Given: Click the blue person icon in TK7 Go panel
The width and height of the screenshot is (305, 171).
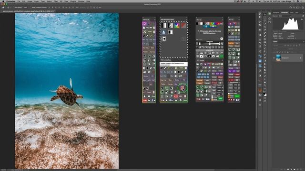Looking at the screenshot, I should pyautogui.click(x=206, y=27).
